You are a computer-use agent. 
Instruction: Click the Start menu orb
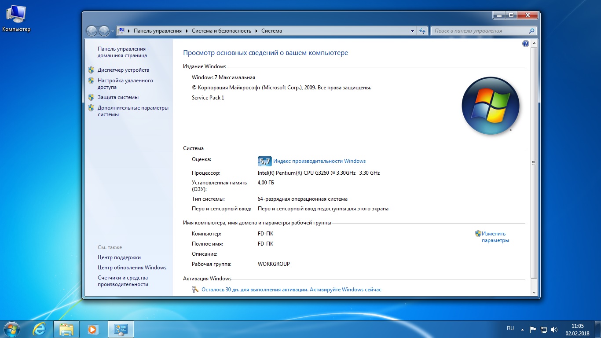pyautogui.click(x=12, y=329)
